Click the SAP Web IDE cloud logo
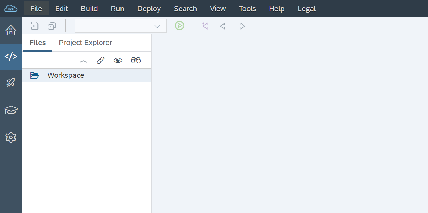428x213 pixels. point(11,8)
